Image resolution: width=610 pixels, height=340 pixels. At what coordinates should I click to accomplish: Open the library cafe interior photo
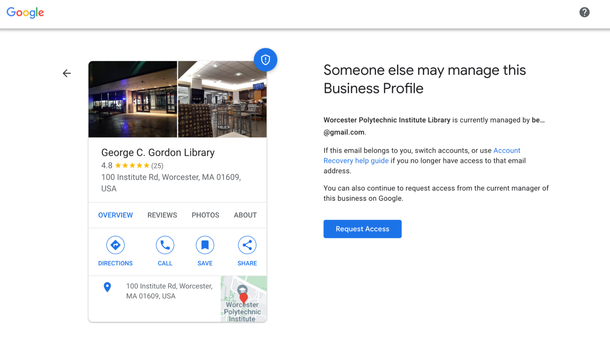222,99
